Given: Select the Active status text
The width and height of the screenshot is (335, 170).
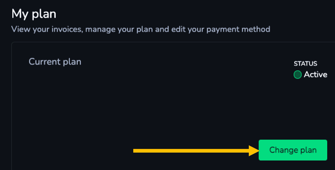Looking at the screenshot, I should [315, 74].
